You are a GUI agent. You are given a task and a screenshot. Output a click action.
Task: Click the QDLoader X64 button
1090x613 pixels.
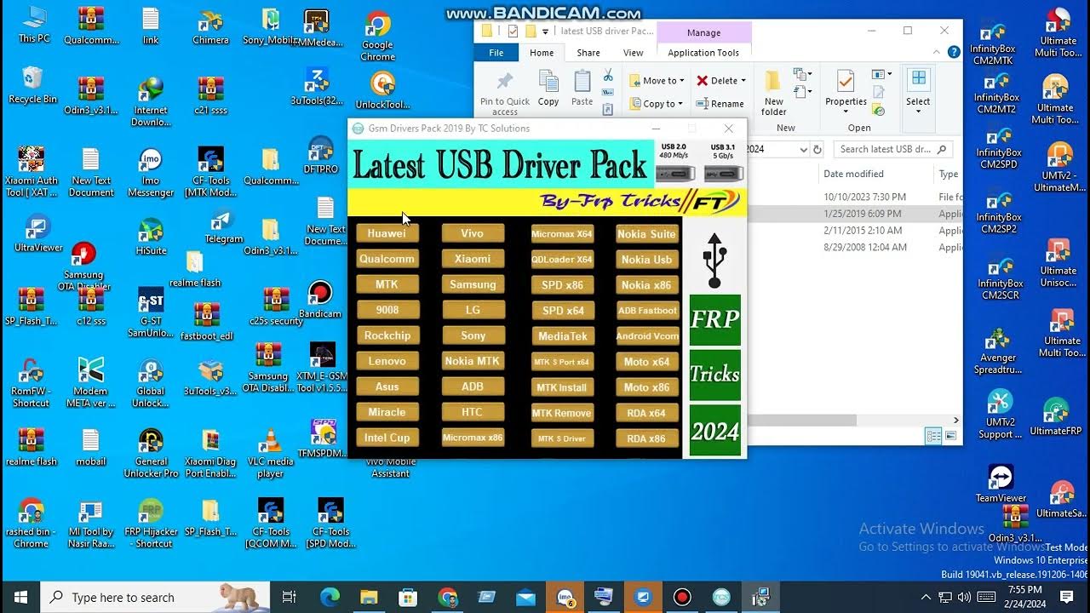tap(562, 259)
